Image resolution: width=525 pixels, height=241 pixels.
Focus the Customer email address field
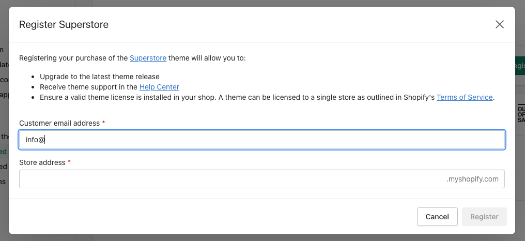(261, 140)
